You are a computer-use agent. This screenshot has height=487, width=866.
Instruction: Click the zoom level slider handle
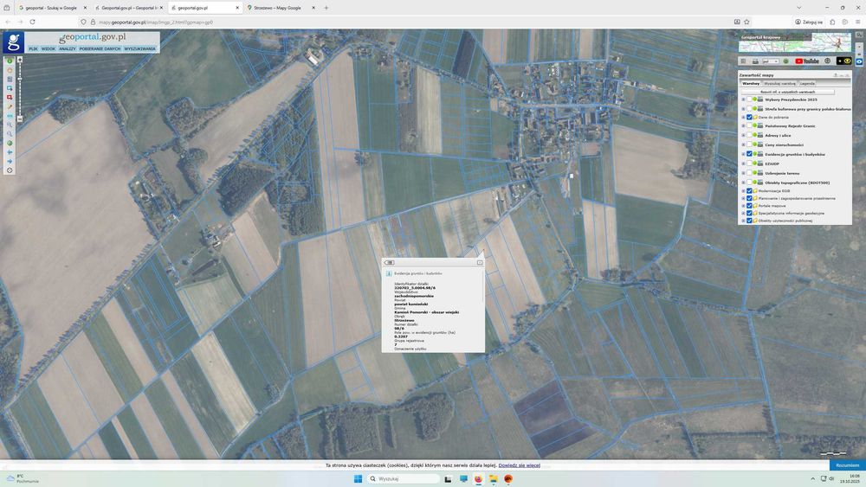point(20,79)
